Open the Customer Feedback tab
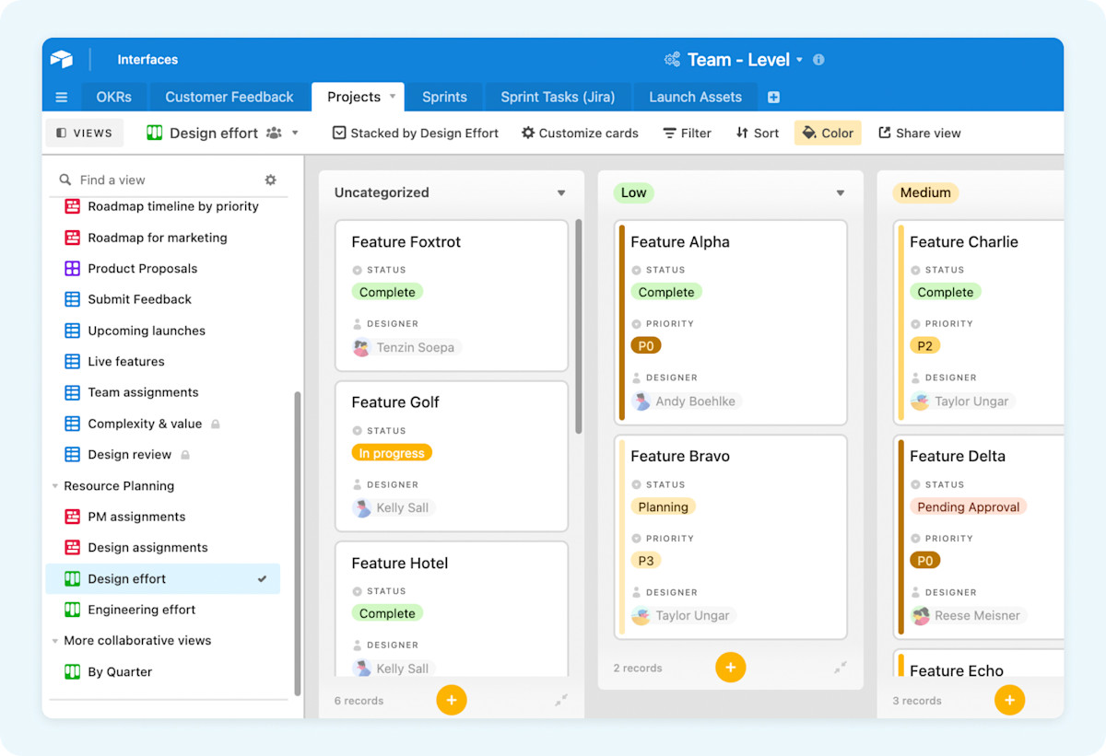This screenshot has width=1106, height=756. click(x=229, y=96)
